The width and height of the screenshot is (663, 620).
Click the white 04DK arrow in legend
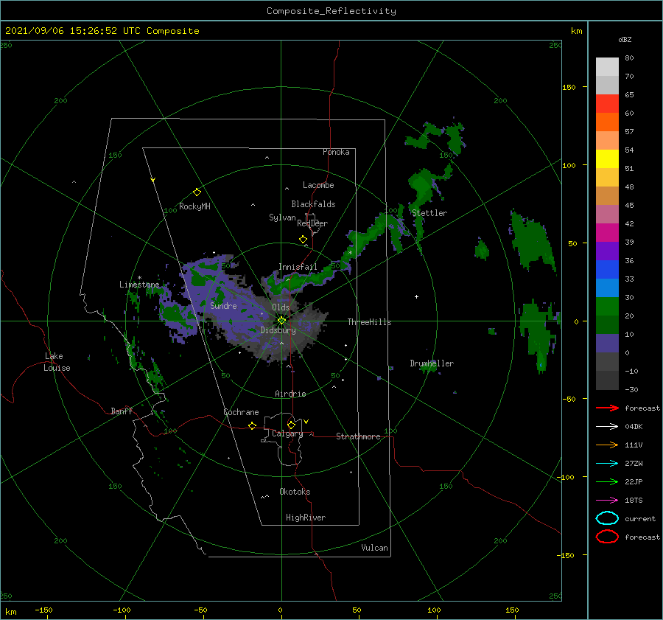tap(607, 426)
